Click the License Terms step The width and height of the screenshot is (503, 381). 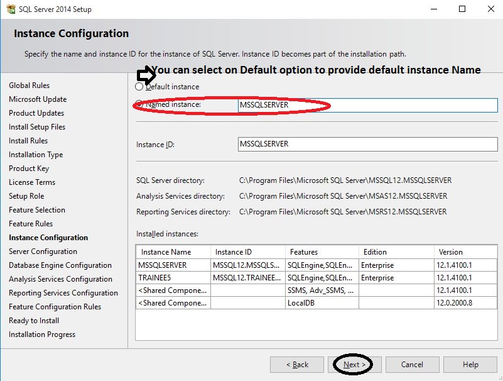click(x=32, y=182)
